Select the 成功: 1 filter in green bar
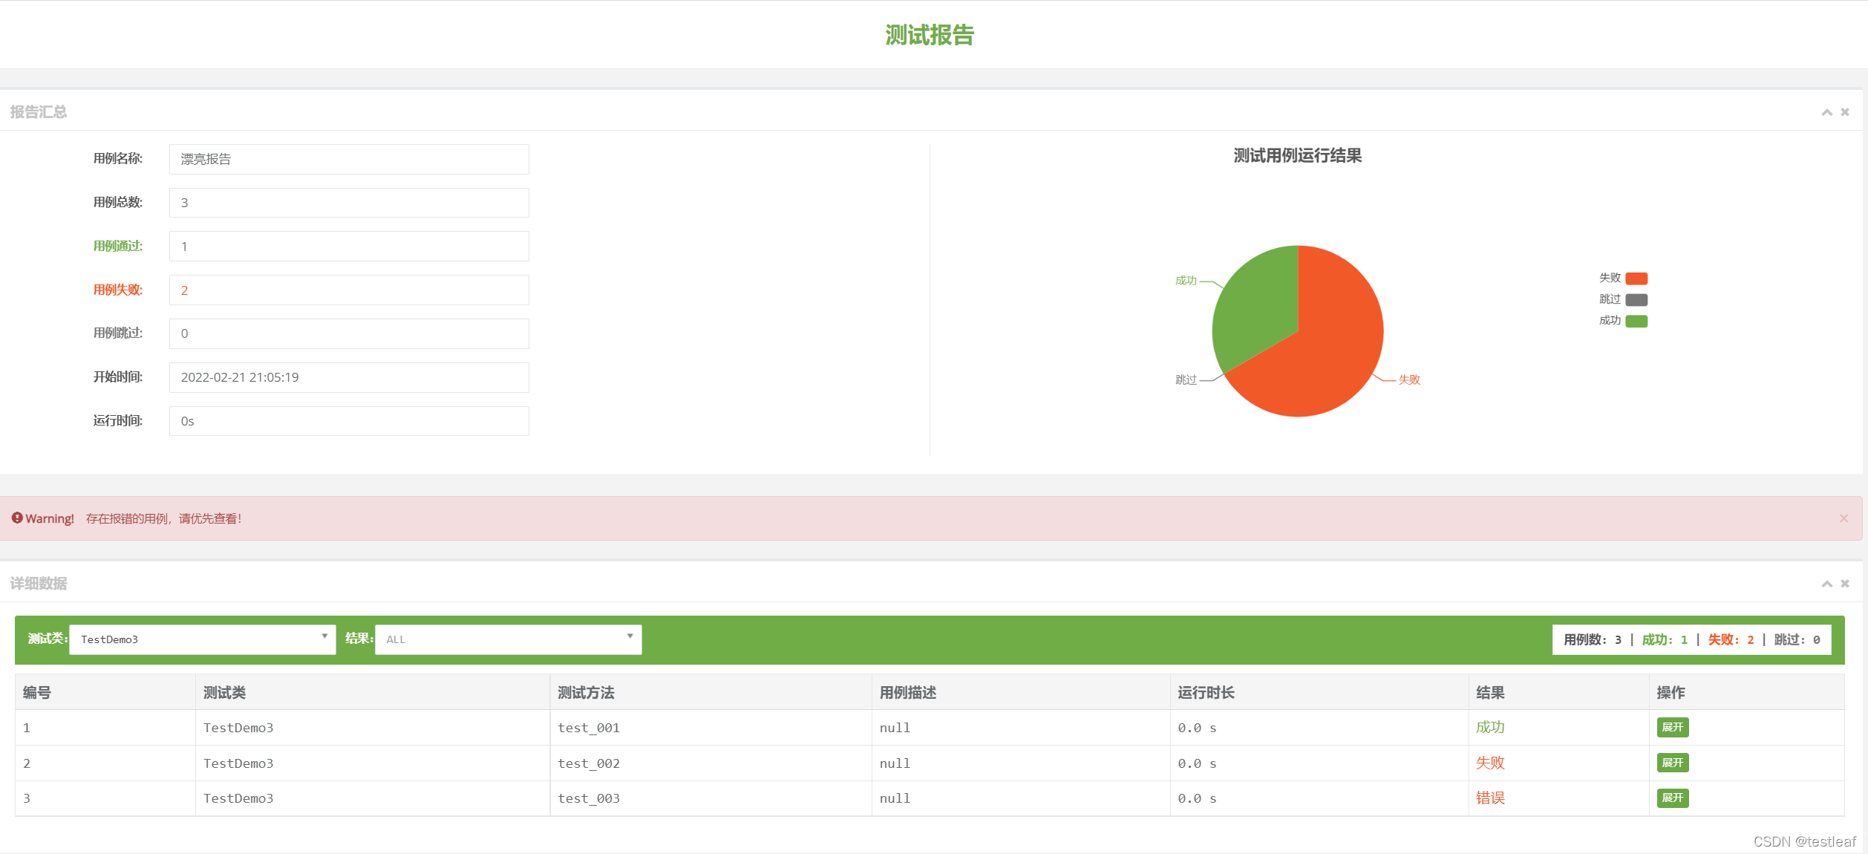Viewport: 1868px width, 854px height. coord(1665,639)
